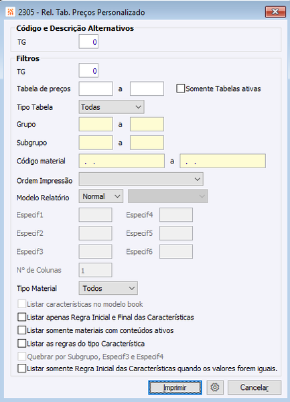Open settings via the gear icon button
The image size is (290, 402).
point(215,387)
